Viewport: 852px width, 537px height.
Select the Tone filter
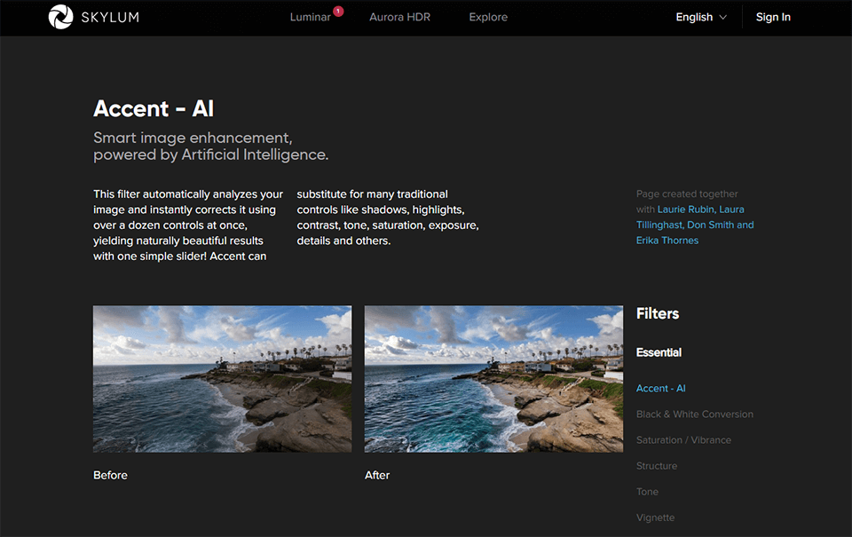647,491
